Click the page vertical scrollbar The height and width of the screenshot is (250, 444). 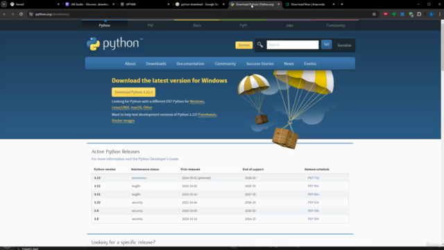443,47
